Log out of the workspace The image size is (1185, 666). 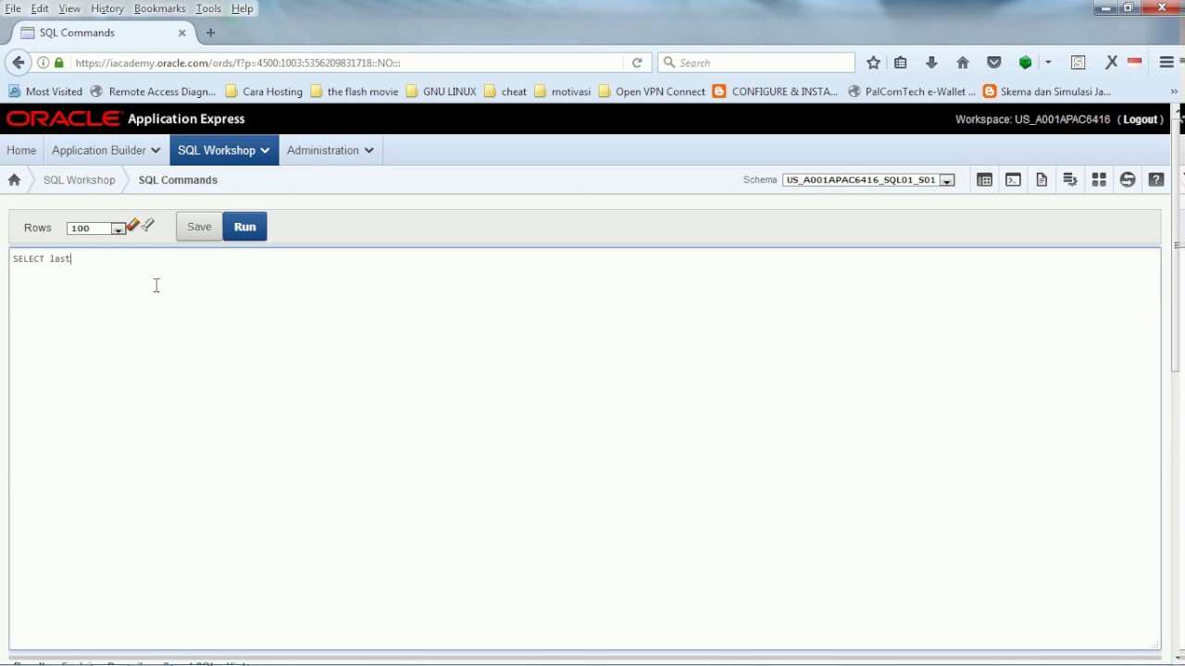click(x=1141, y=119)
